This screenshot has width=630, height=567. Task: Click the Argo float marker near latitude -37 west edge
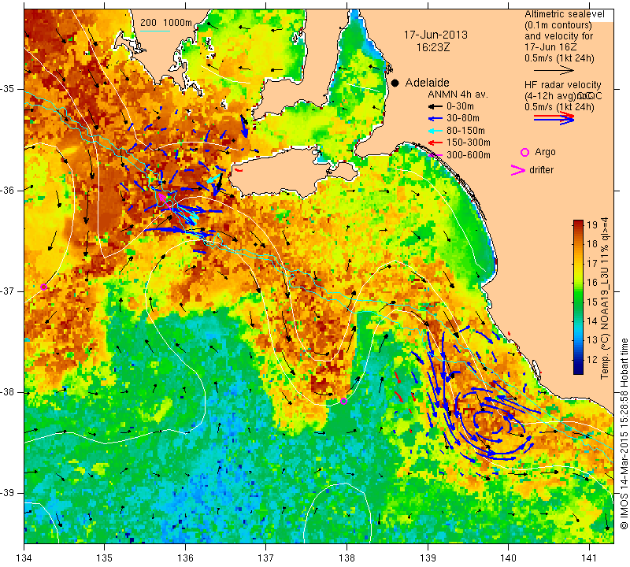[x=44, y=287]
